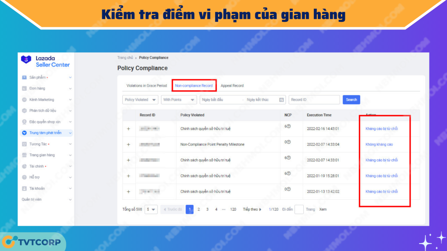Click the Sản phẩm sidebar icon
This screenshot has height=251, width=447.
coord(24,78)
